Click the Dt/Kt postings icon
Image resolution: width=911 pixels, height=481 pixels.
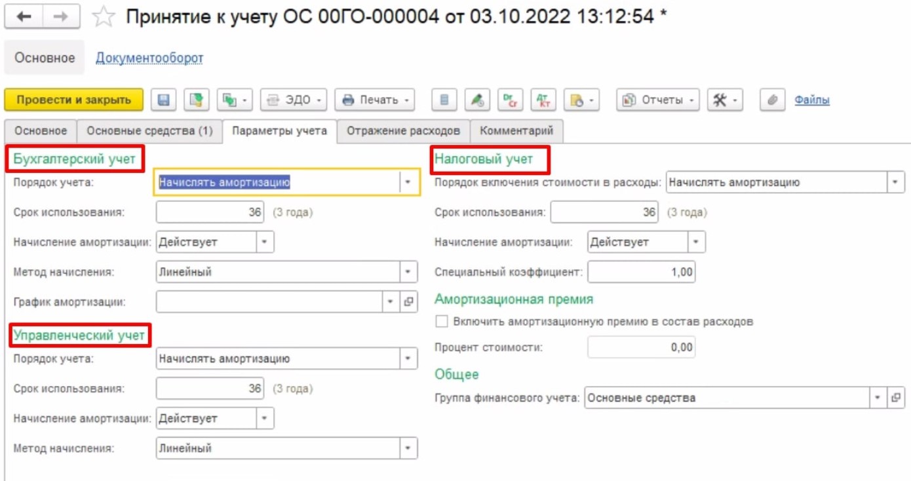pyautogui.click(x=510, y=100)
